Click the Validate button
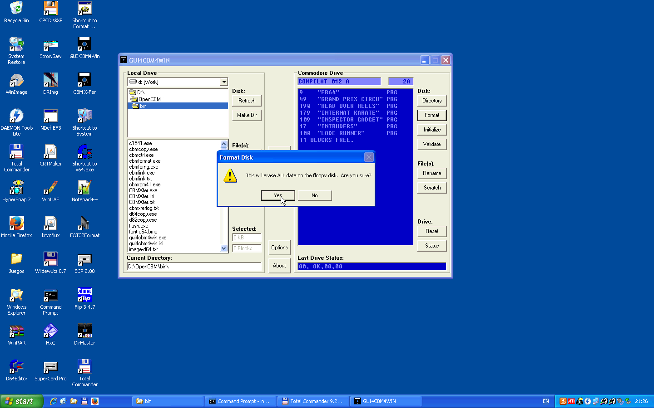This screenshot has width=654, height=408. point(432,144)
